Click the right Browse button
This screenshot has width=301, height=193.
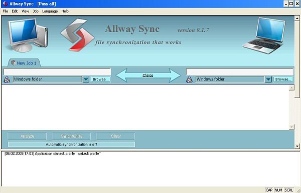tap(283, 79)
